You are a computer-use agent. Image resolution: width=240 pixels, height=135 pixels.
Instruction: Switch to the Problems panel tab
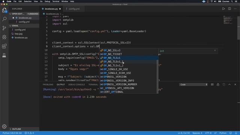48,84
